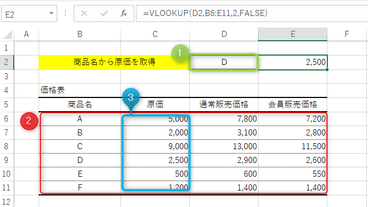Select row 10 header

(x=7, y=174)
